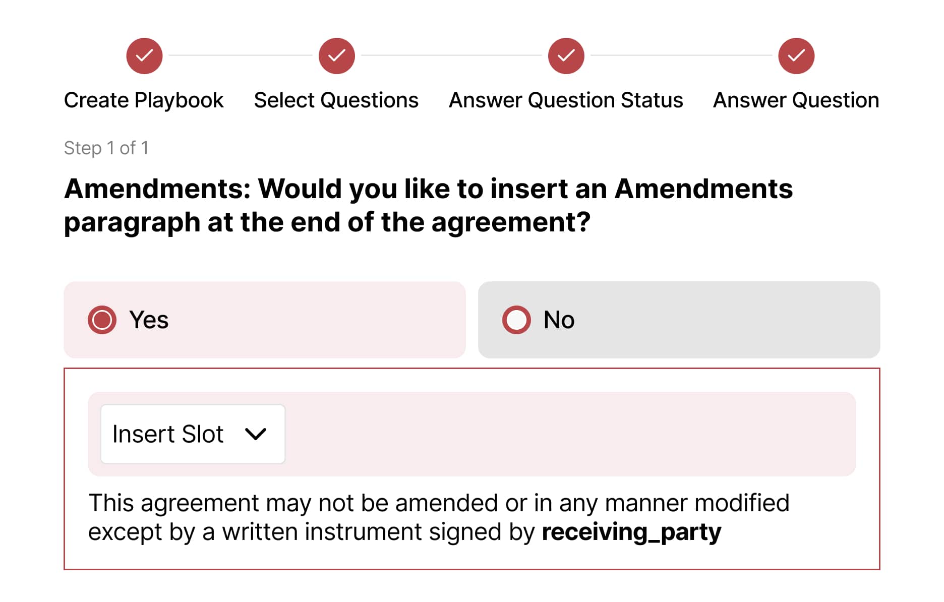Click the Select Questions checkmark icon
The height and width of the screenshot is (602, 944).
click(x=336, y=56)
